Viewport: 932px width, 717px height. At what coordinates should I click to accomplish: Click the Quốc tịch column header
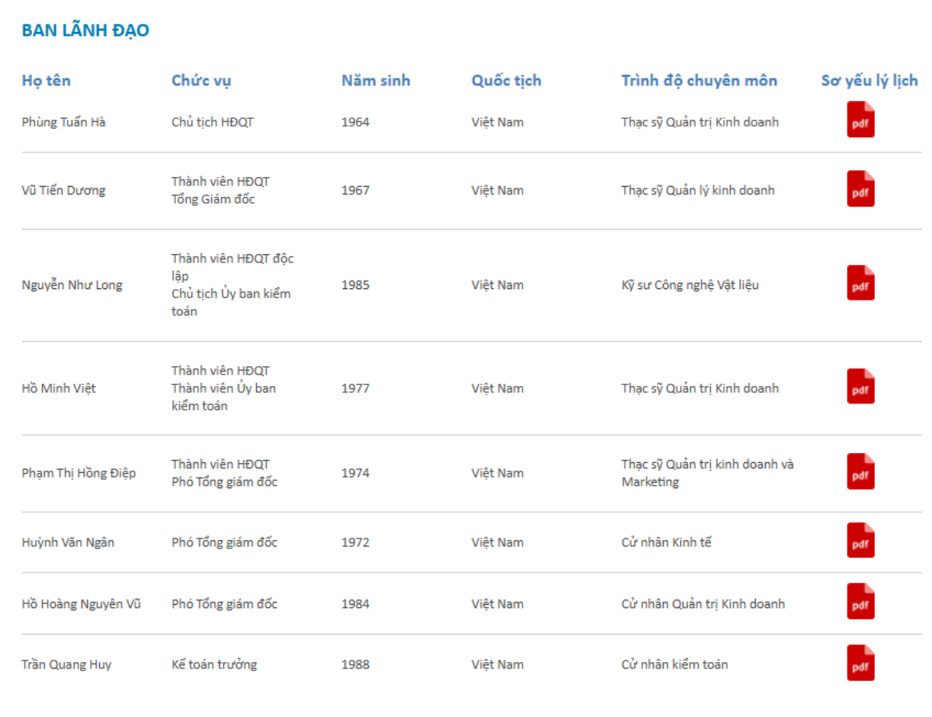pos(506,80)
